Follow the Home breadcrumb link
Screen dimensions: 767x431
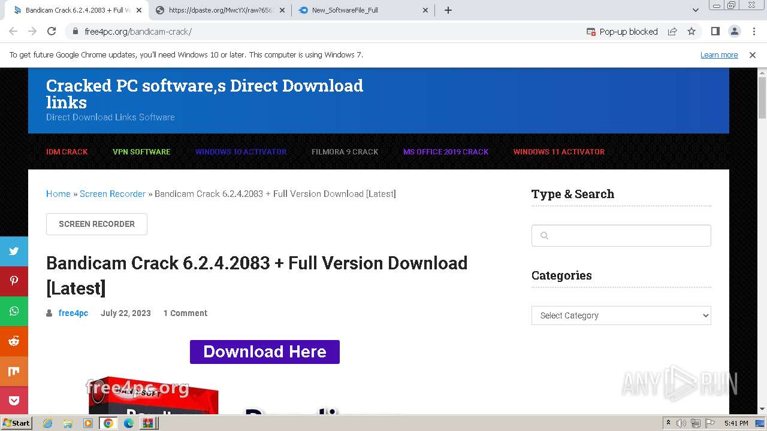point(58,194)
